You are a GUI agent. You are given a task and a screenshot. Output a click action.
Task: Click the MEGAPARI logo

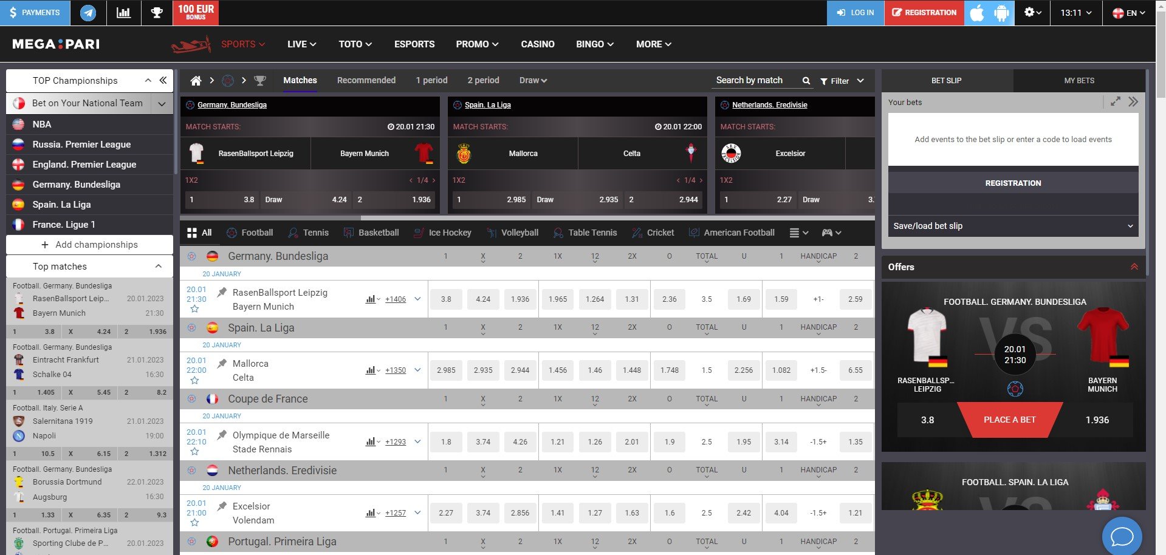click(56, 44)
